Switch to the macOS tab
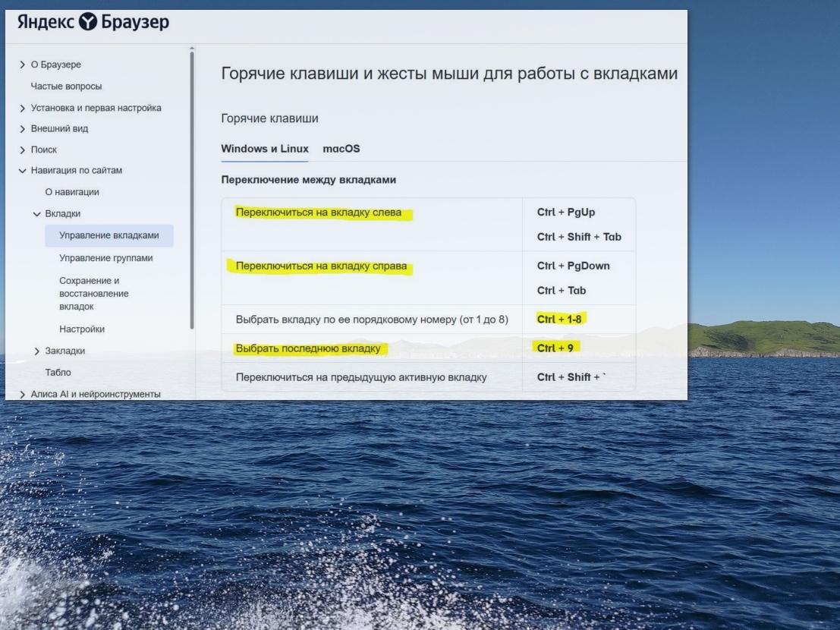 341,149
